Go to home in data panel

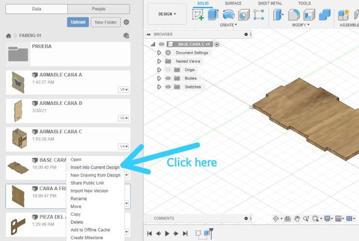pyautogui.click(x=8, y=36)
